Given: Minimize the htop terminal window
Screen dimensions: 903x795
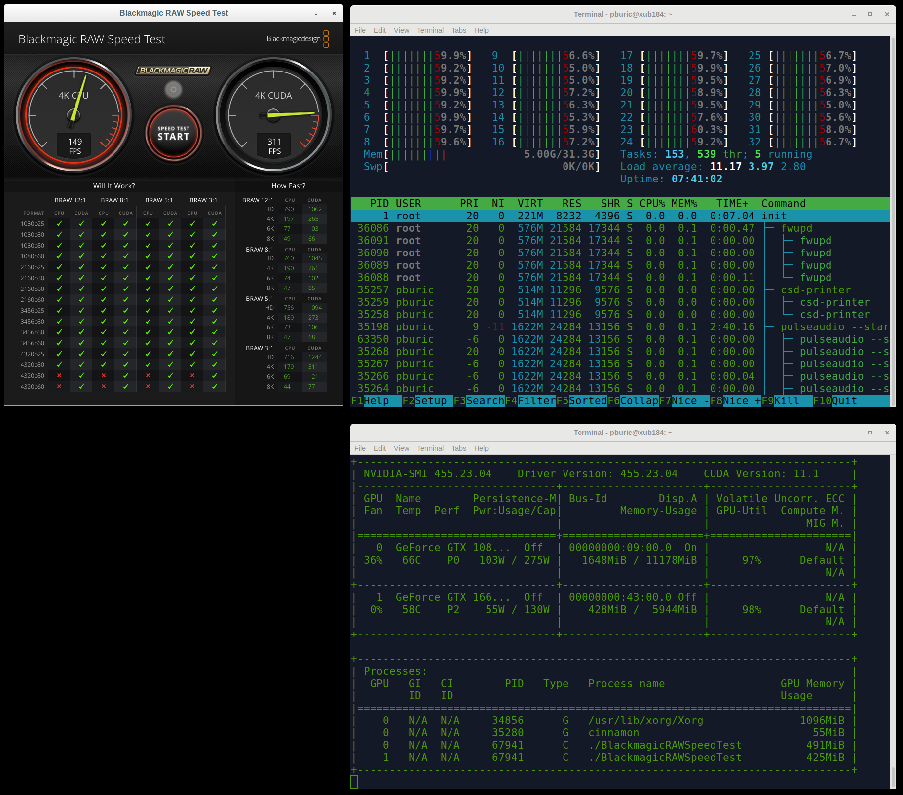Looking at the screenshot, I should click(853, 14).
